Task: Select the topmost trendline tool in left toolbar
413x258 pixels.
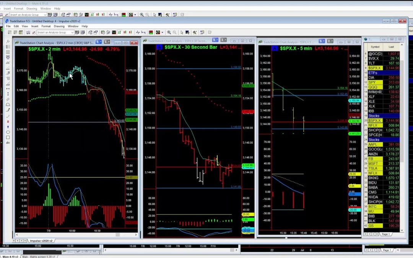Action: pos(8,41)
